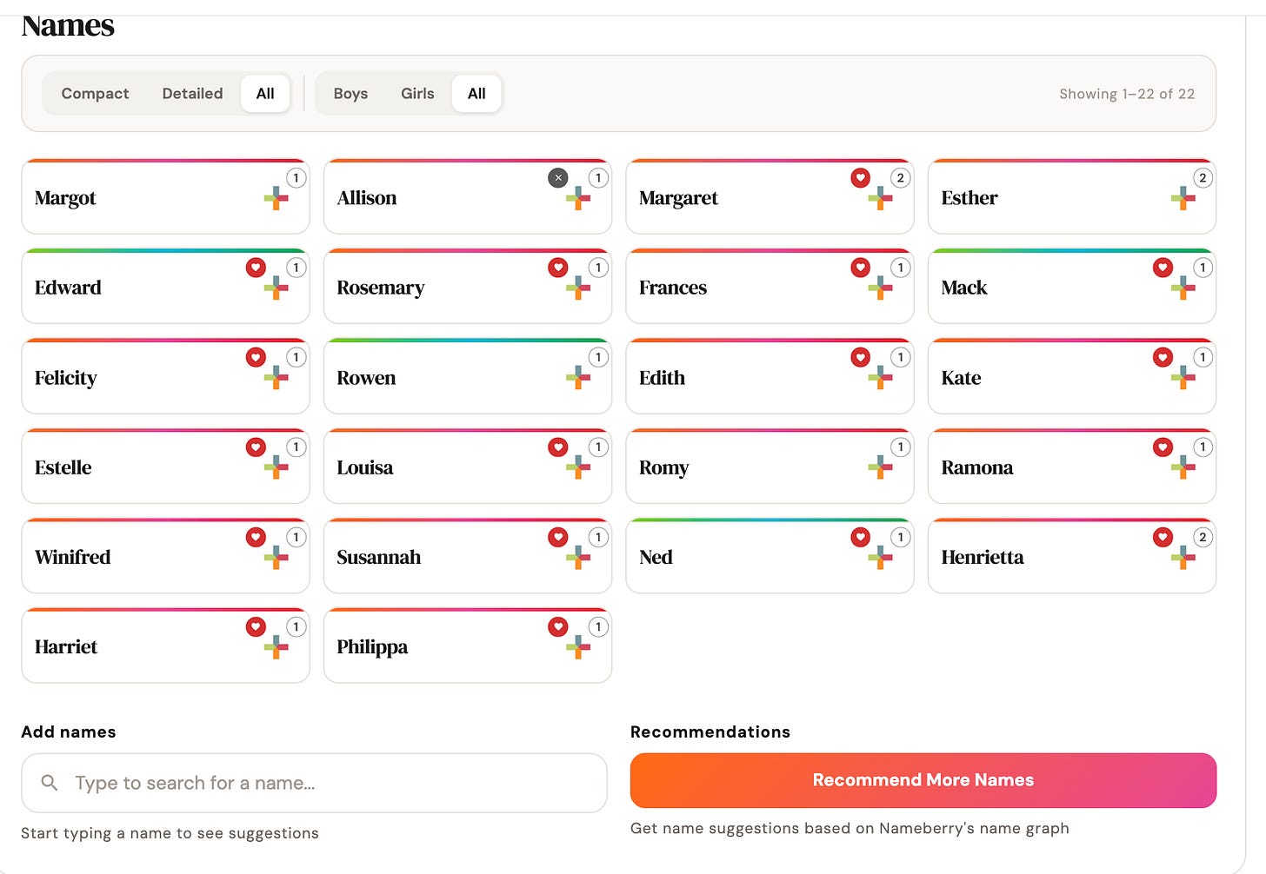The height and width of the screenshot is (874, 1266).
Task: Click the magnifier icon in search box
Action: click(50, 783)
